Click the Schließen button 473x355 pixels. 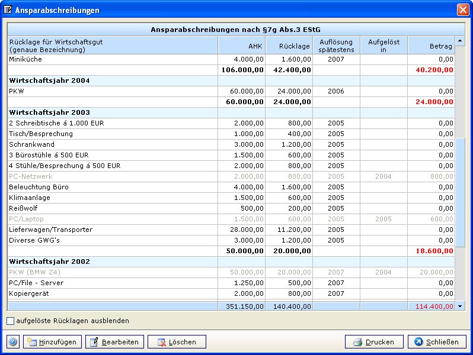tap(436, 342)
